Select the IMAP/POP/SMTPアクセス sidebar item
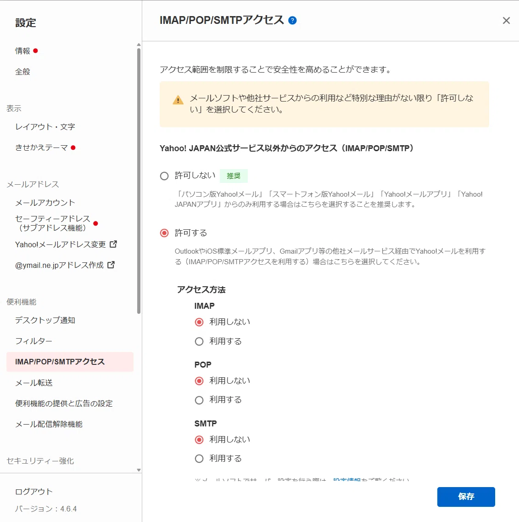519x522 pixels. [70, 362]
